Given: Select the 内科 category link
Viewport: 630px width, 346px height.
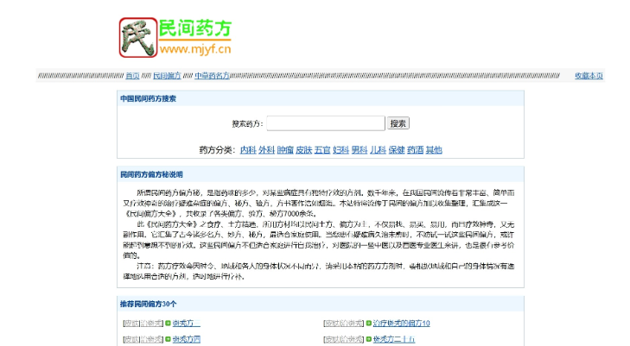Looking at the screenshot, I should pyautogui.click(x=248, y=150).
